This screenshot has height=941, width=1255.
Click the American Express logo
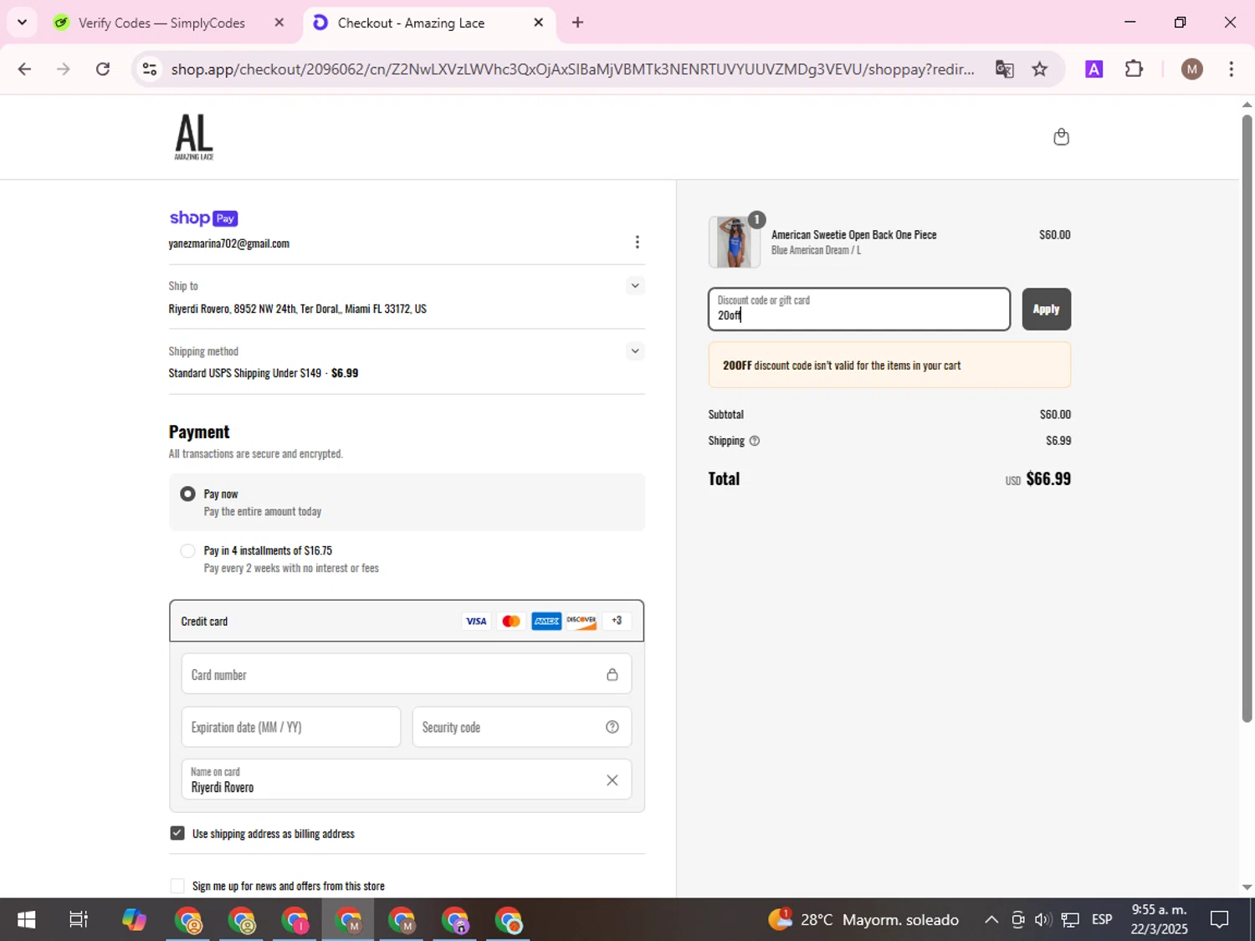click(x=546, y=621)
